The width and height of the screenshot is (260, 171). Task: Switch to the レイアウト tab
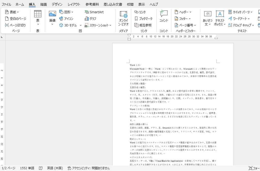pyautogui.click(x=74, y=5)
